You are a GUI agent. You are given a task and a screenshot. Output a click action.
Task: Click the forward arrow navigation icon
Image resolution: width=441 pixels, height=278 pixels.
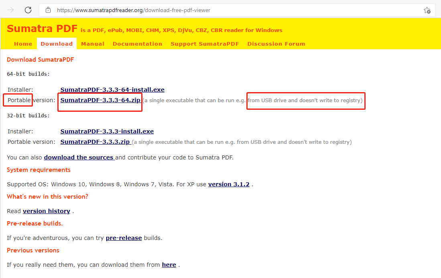[x=11, y=10]
